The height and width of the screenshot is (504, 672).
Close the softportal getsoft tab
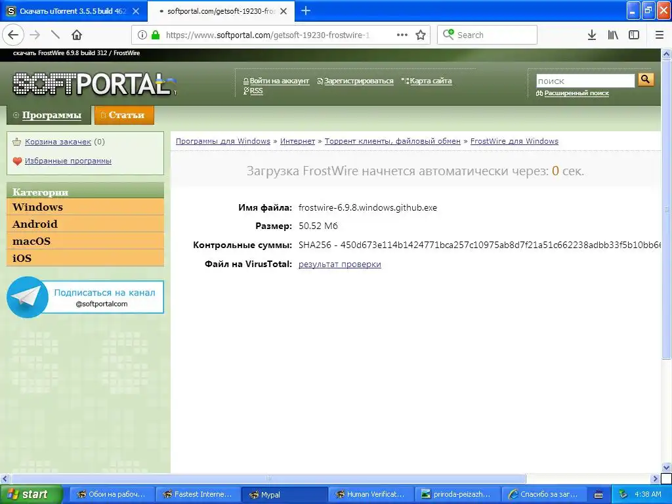[283, 11]
